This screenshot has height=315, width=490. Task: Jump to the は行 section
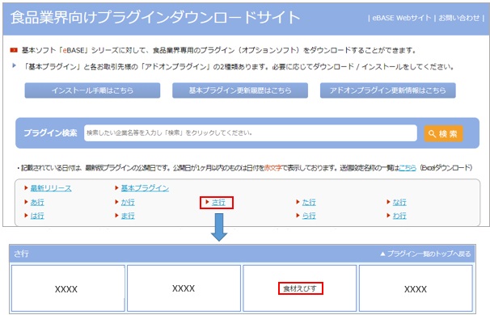pos(37,216)
